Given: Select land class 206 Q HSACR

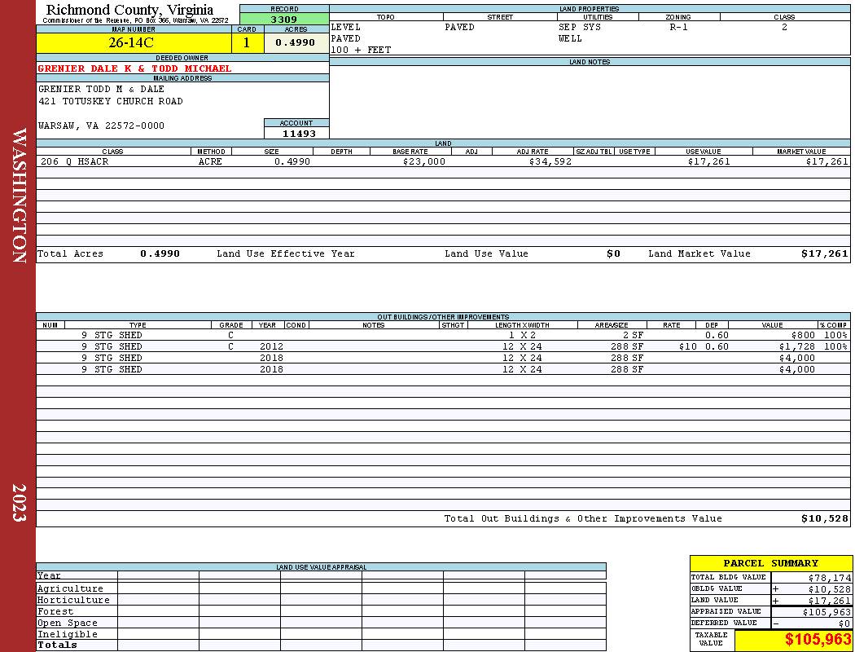Looking at the screenshot, I should coord(75,162).
